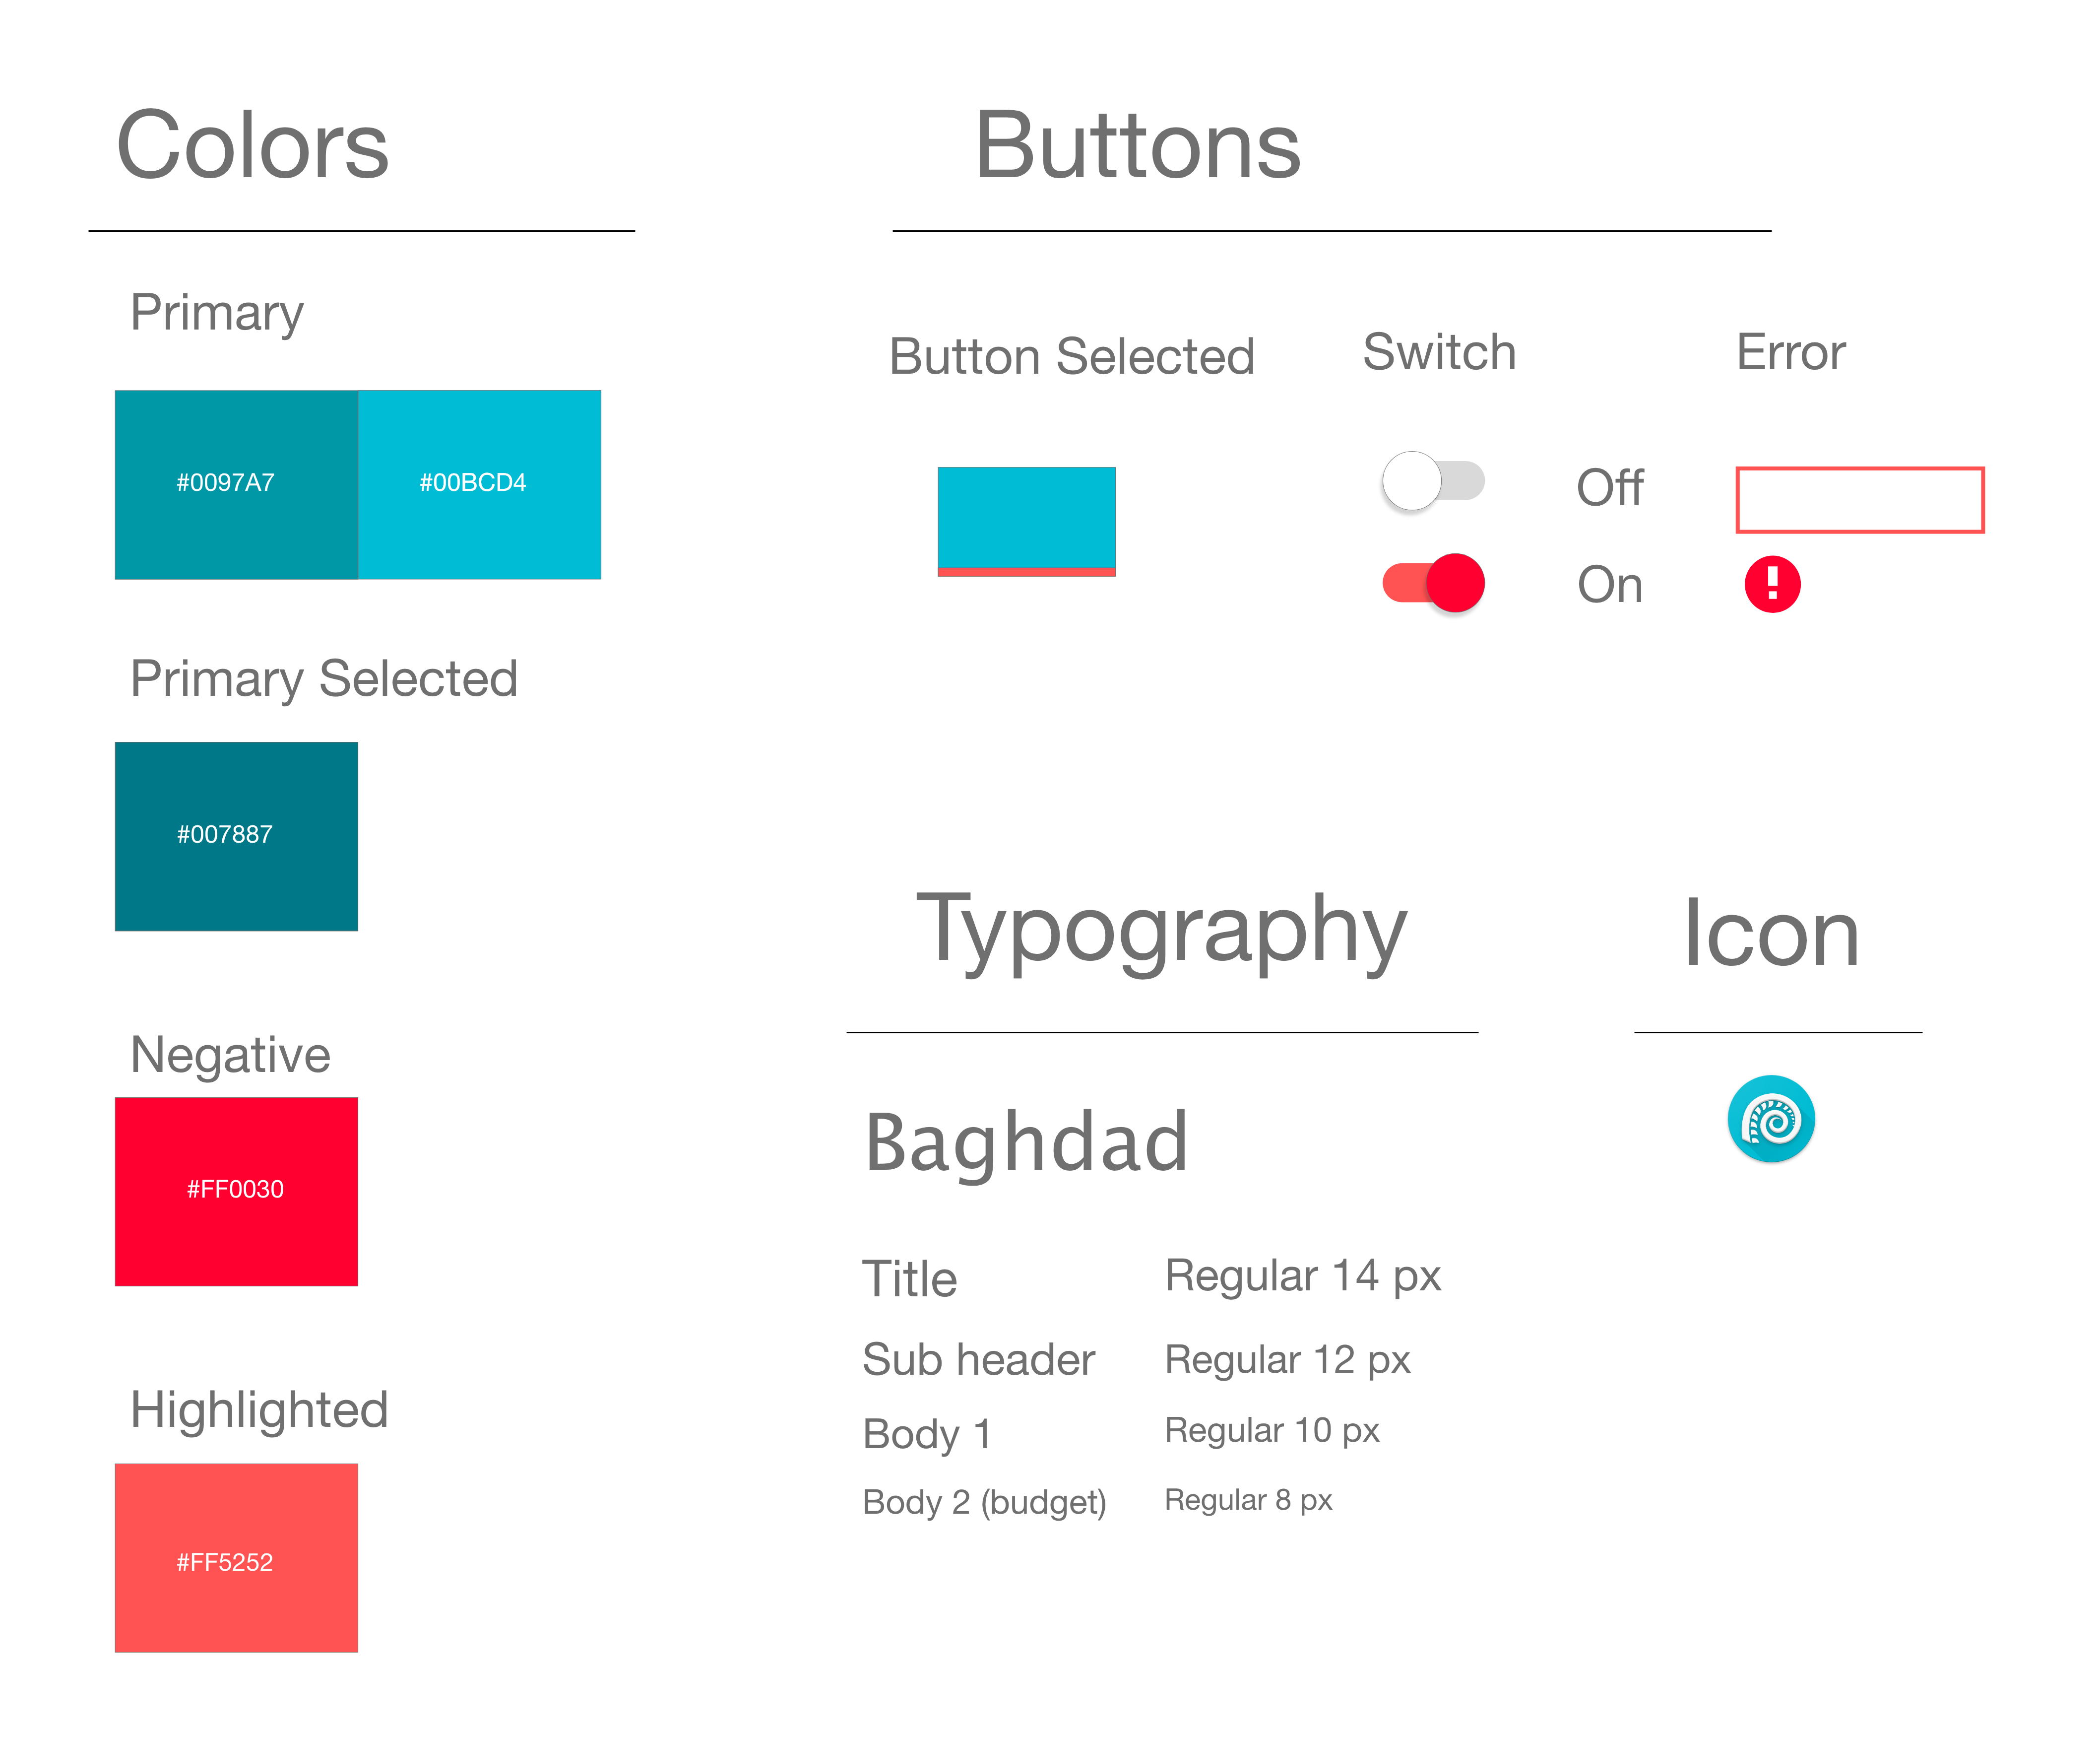Click the cyan Button Selected sample

(1026, 521)
